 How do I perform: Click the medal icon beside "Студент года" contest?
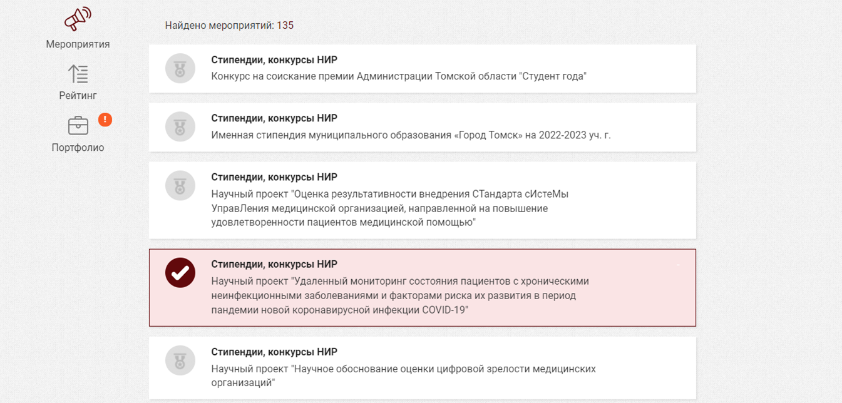(180, 68)
